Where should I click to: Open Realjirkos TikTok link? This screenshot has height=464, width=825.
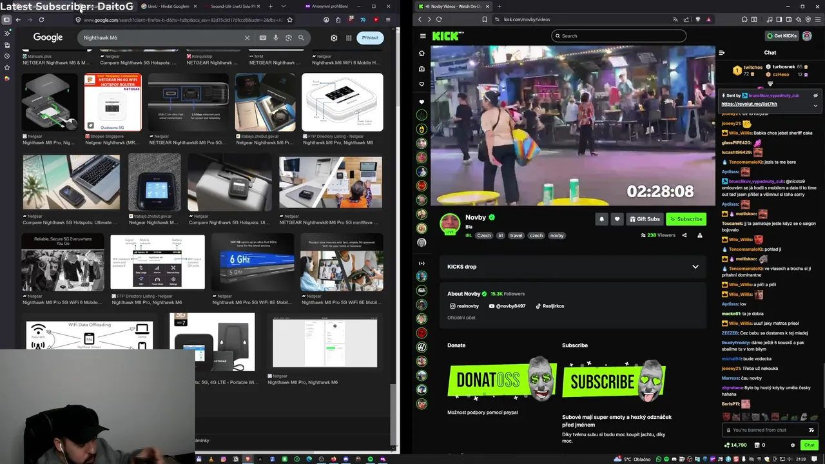550,306
